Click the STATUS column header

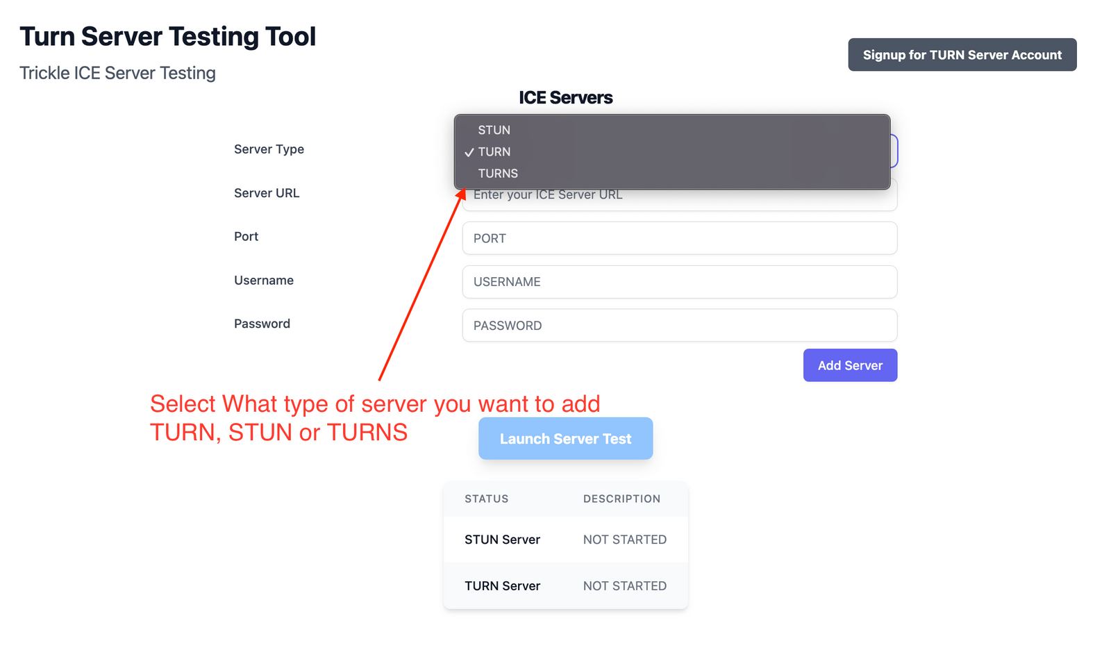[486, 499]
